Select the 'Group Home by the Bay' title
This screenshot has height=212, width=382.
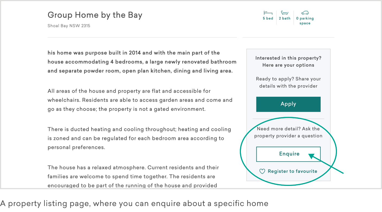click(95, 15)
